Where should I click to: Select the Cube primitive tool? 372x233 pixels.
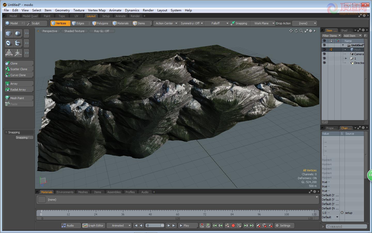tap(9, 33)
